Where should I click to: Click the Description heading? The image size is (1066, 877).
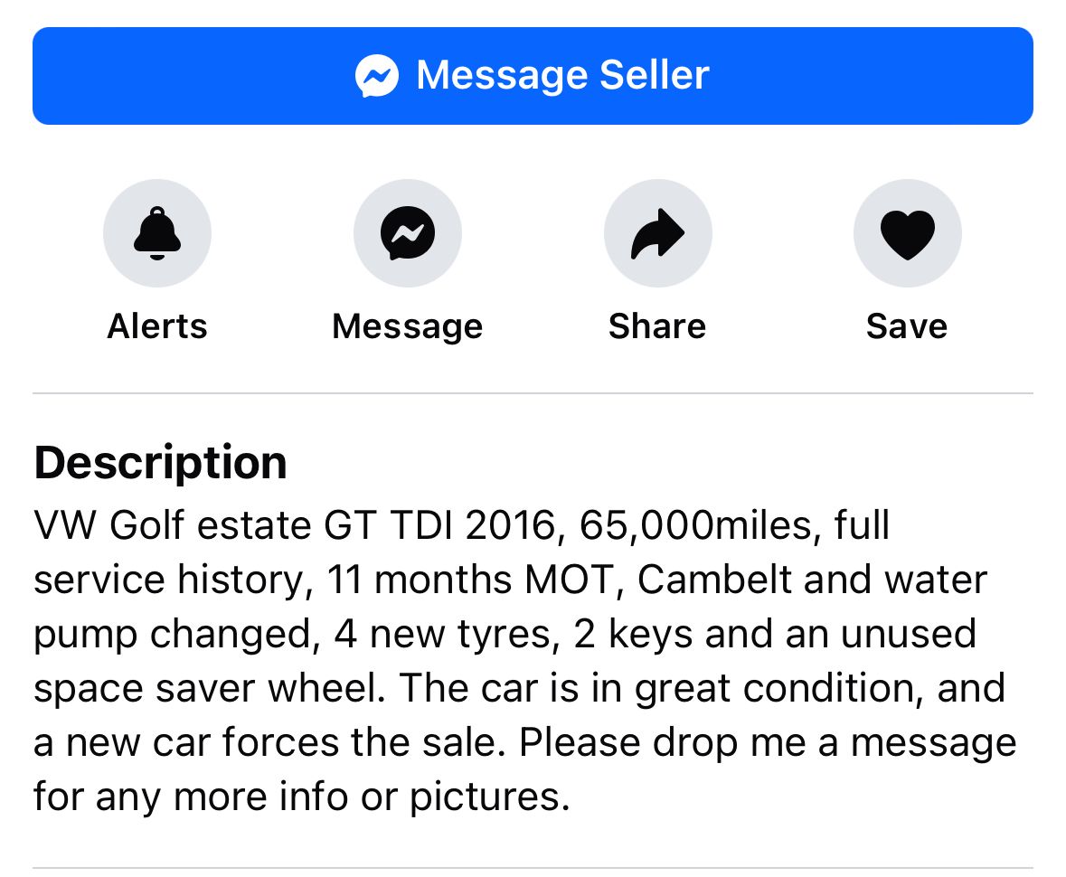click(x=160, y=464)
